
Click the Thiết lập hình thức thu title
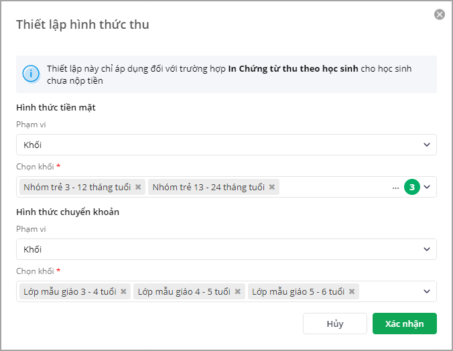82,25
